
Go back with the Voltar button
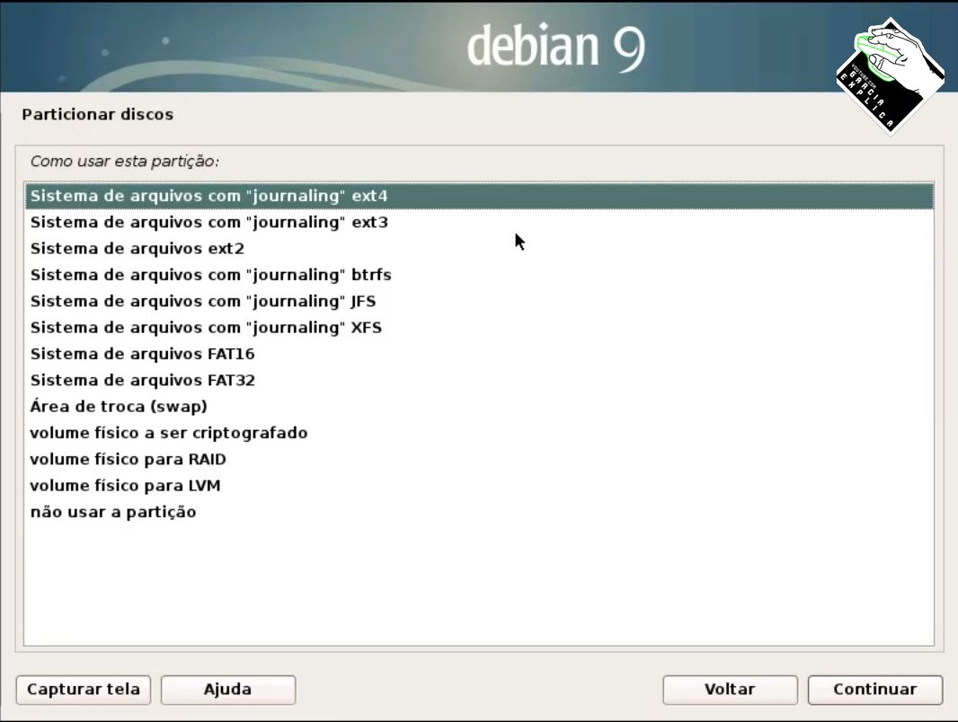[x=730, y=690]
